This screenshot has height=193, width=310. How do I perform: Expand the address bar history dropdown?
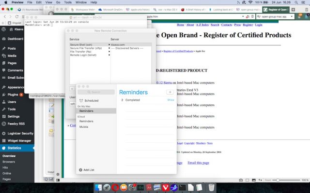[x=243, y=16]
